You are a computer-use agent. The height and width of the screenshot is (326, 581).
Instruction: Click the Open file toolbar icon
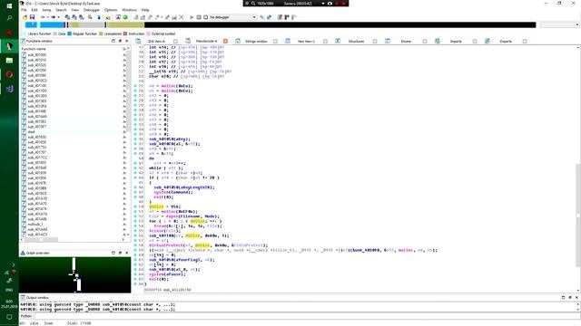pos(25,17)
